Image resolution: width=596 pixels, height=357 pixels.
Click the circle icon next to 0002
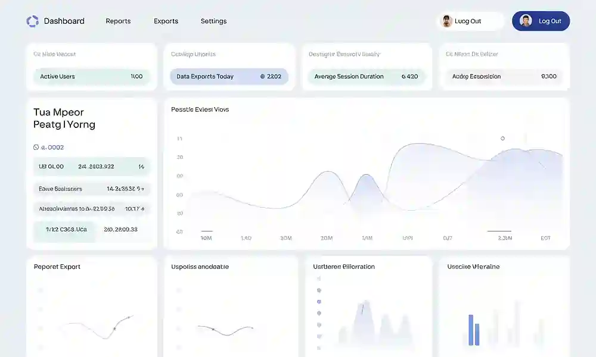coord(36,147)
